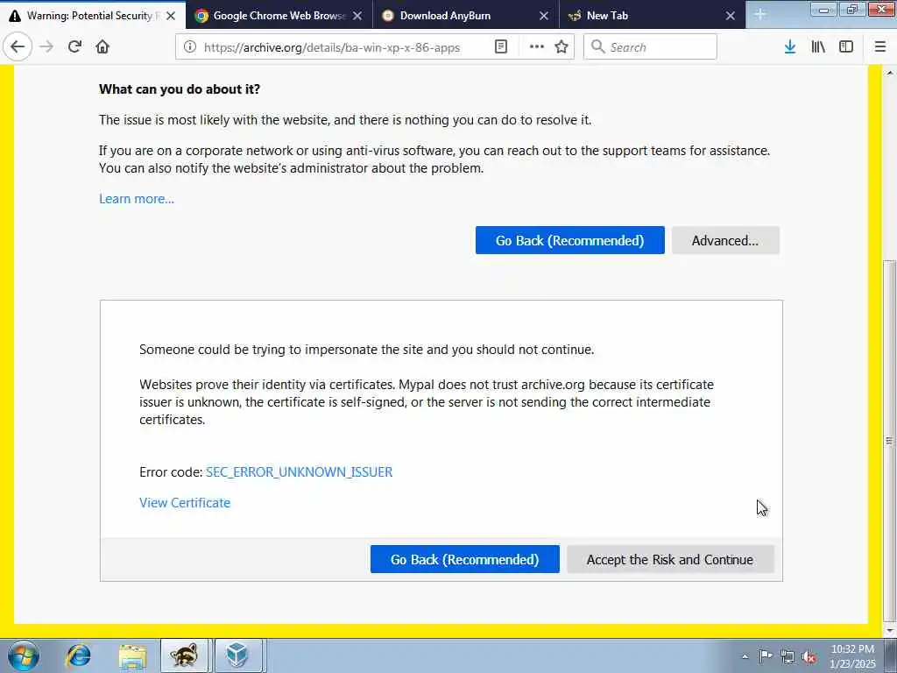897x673 pixels.
Task: Bookmark this page with star icon
Action: [x=562, y=47]
